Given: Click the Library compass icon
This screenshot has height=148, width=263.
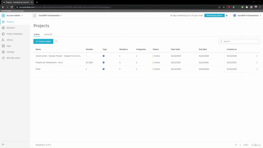Looking at the screenshot, I should (3, 40).
